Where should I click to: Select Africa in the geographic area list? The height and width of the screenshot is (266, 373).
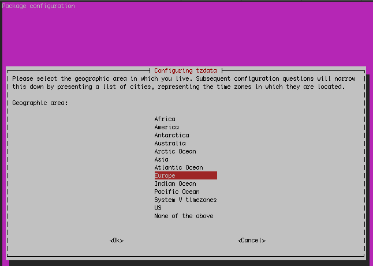[165, 119]
